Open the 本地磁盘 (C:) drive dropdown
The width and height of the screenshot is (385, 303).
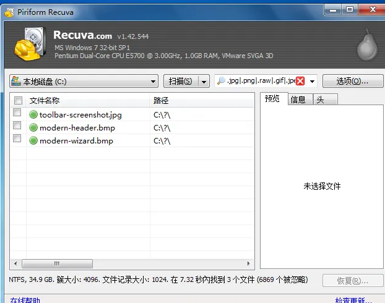tap(154, 82)
